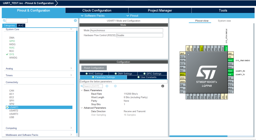Select SPI1 under Connectivity
256x140 pixels.
[12, 101]
